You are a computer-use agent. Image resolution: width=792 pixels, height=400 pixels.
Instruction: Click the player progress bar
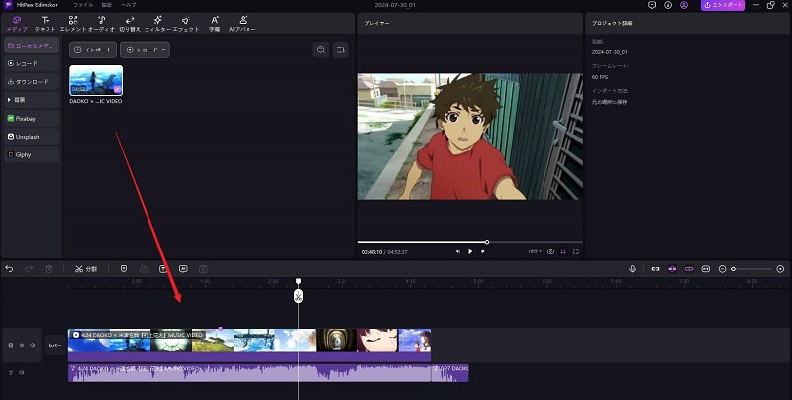click(470, 242)
